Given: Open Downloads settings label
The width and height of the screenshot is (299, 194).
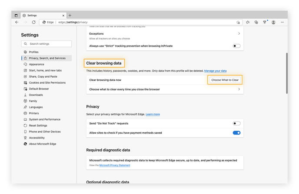Looking at the screenshot, I should pos(36,95).
